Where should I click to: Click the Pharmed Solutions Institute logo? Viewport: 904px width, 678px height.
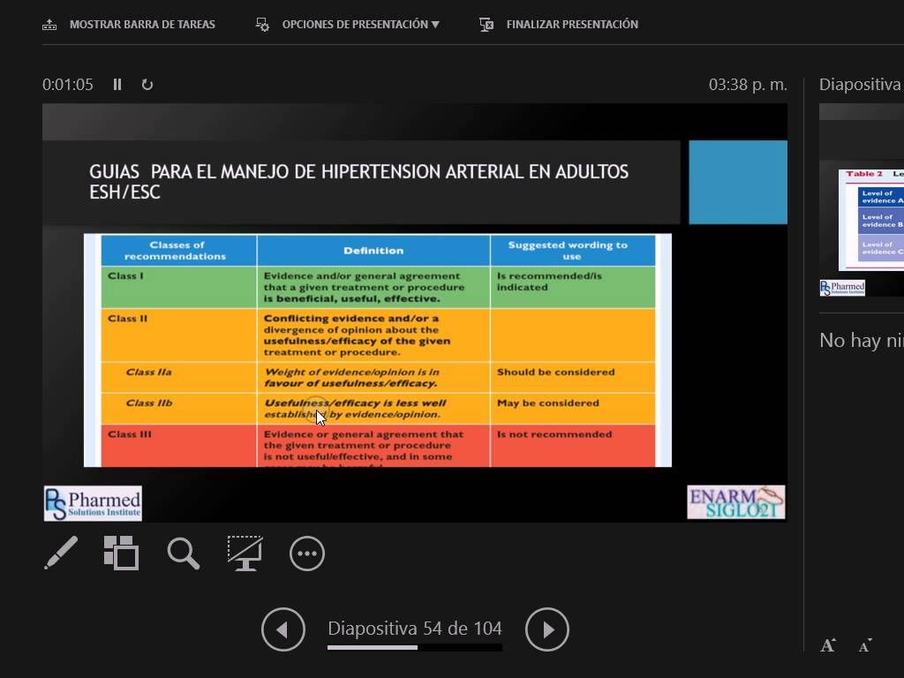tap(93, 503)
